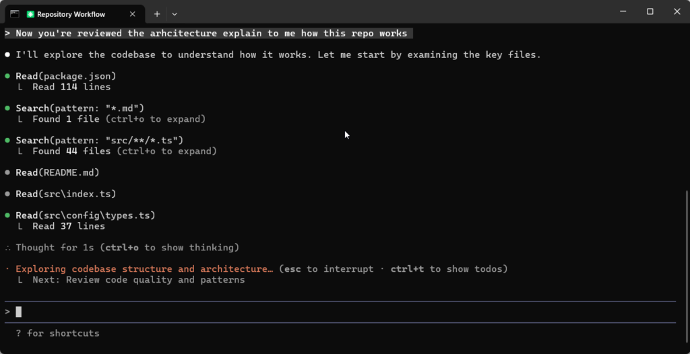Expand the "Found 1 file" result line

[119, 119]
